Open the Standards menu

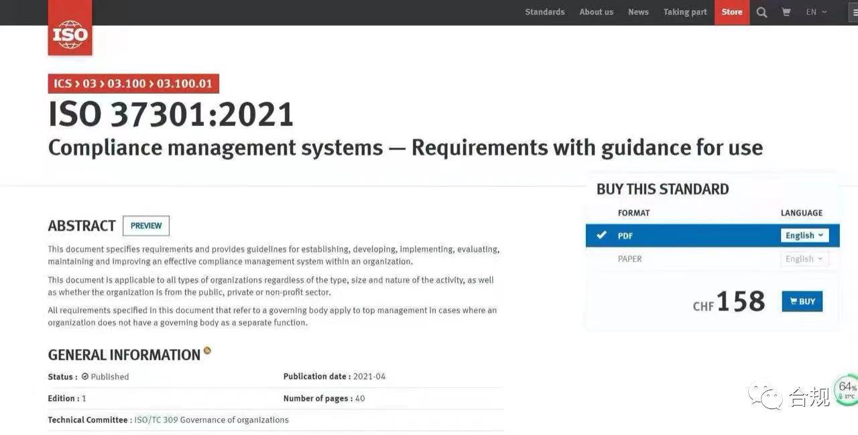[x=544, y=12]
